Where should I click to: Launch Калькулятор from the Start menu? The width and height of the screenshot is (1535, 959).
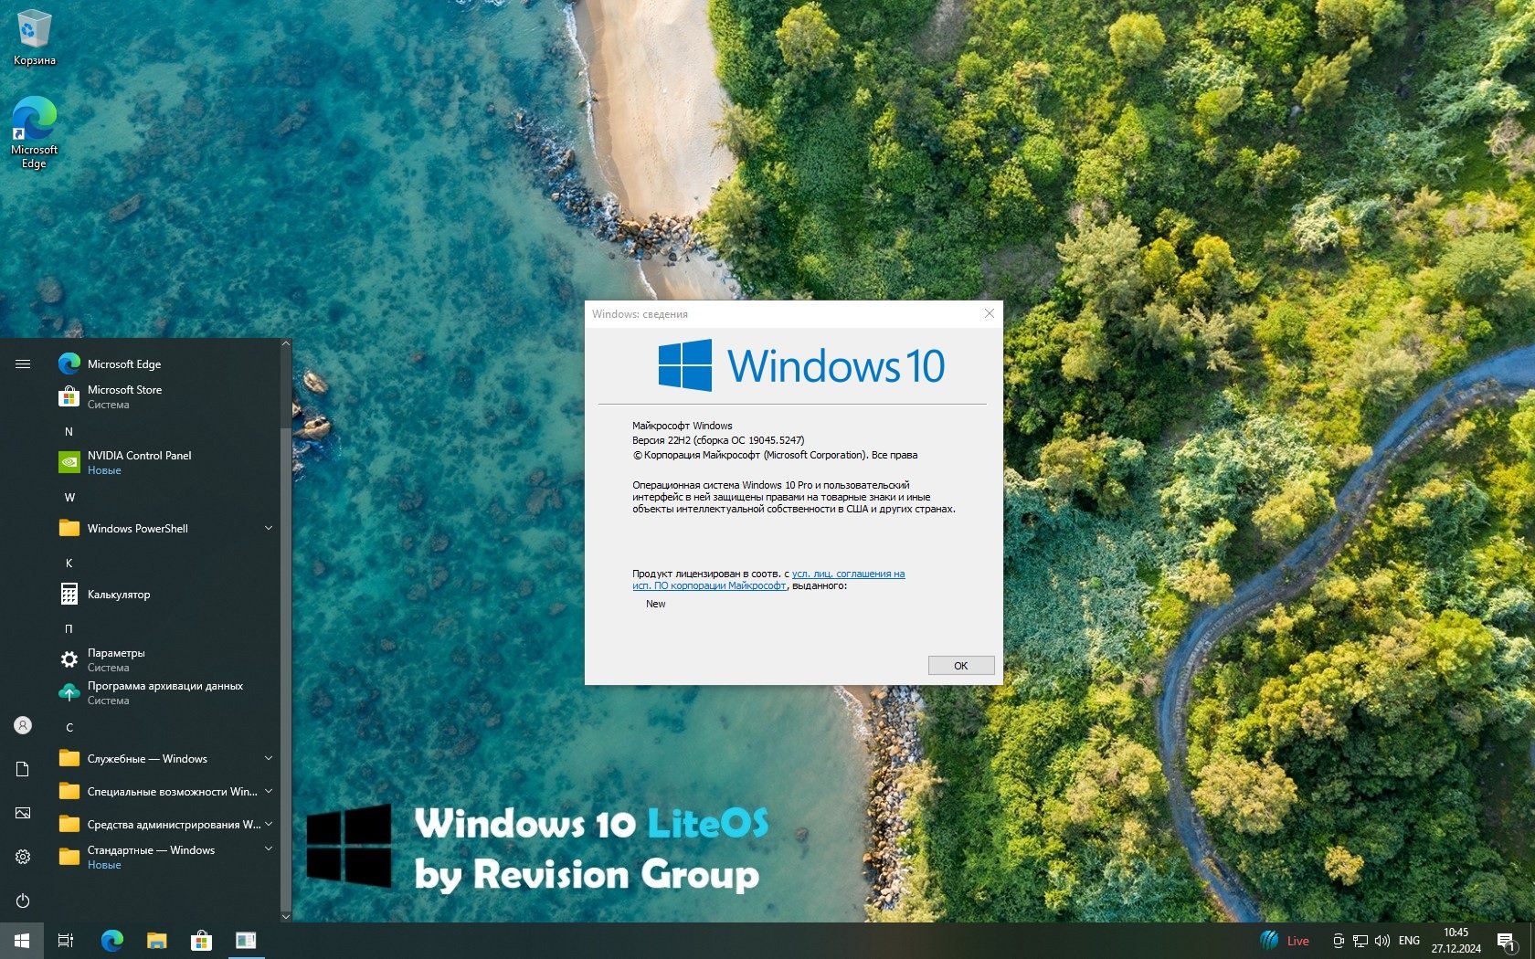[x=164, y=594]
